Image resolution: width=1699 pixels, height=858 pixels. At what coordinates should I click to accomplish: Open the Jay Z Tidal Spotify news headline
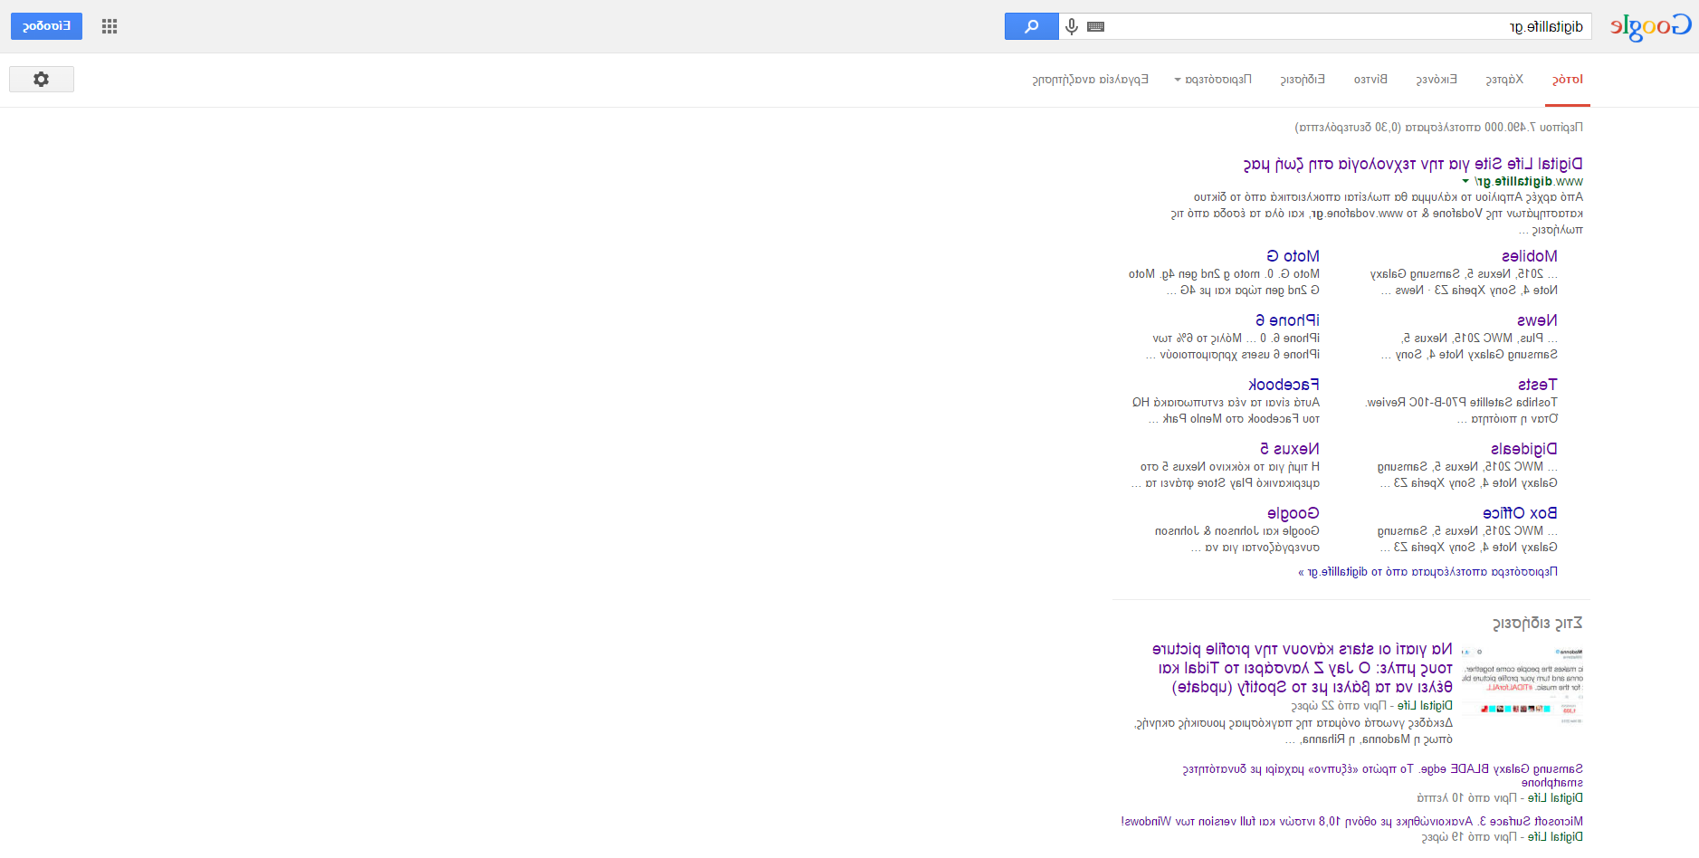(1303, 668)
